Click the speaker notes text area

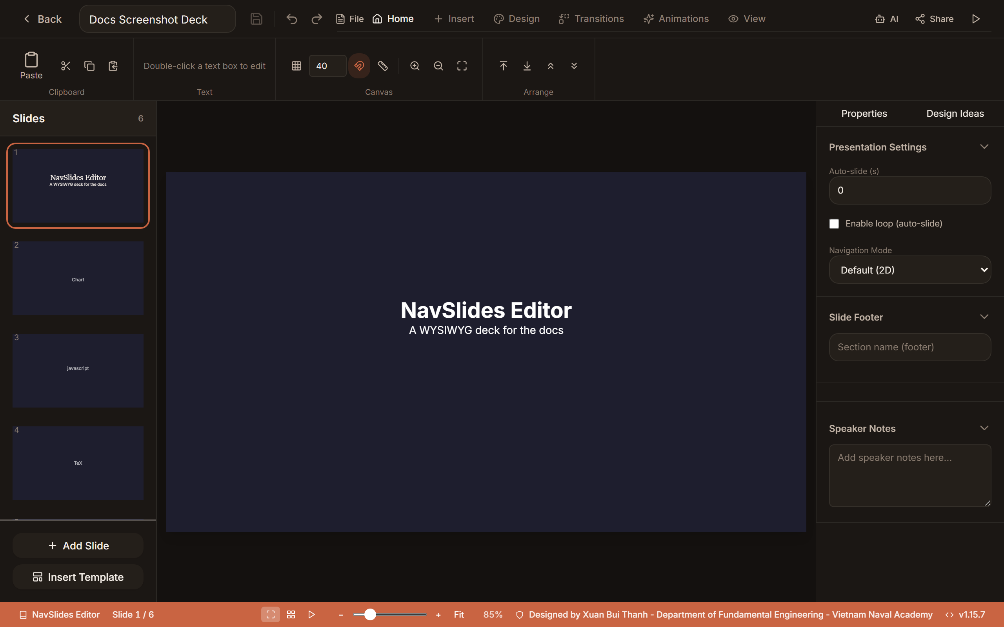(x=910, y=476)
